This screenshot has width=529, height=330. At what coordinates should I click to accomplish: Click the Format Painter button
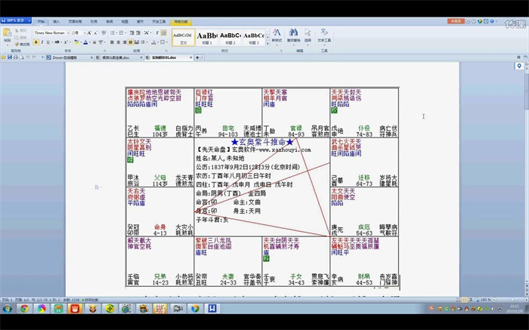tap(22, 44)
